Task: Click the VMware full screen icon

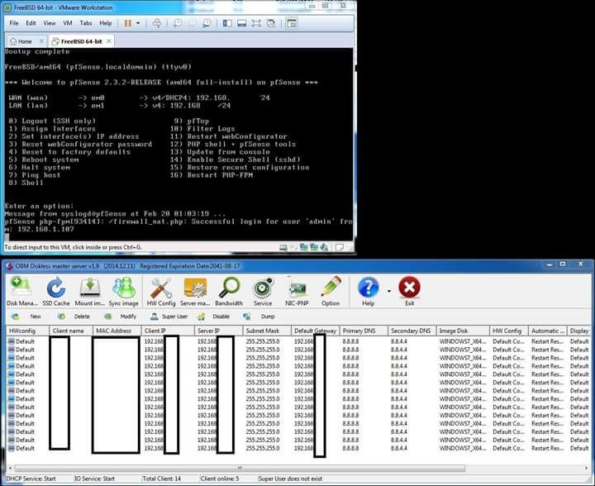Action: coord(256,23)
